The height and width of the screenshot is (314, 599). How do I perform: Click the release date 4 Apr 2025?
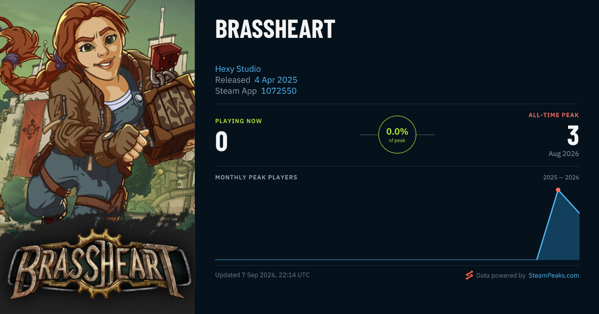tap(276, 80)
